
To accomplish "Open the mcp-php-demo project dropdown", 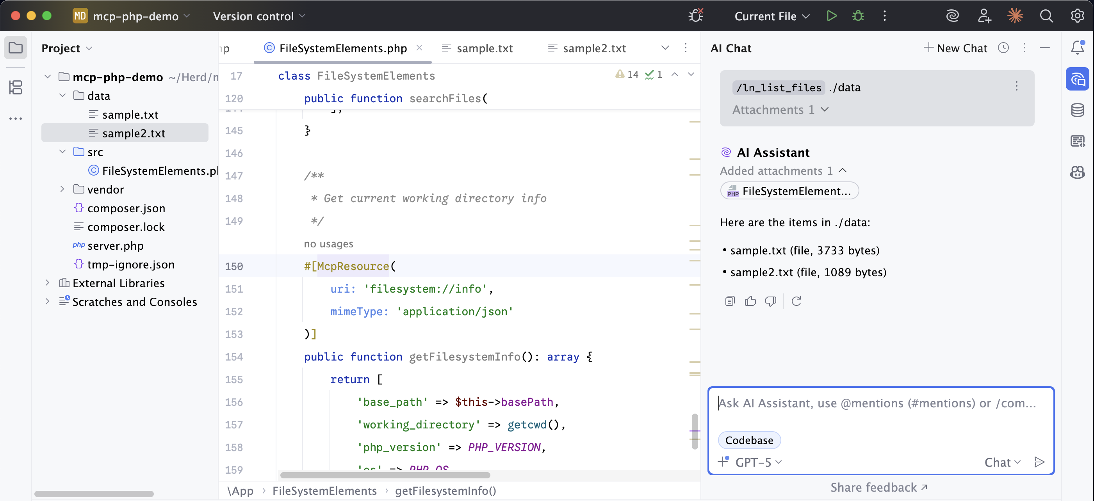I will [x=132, y=16].
